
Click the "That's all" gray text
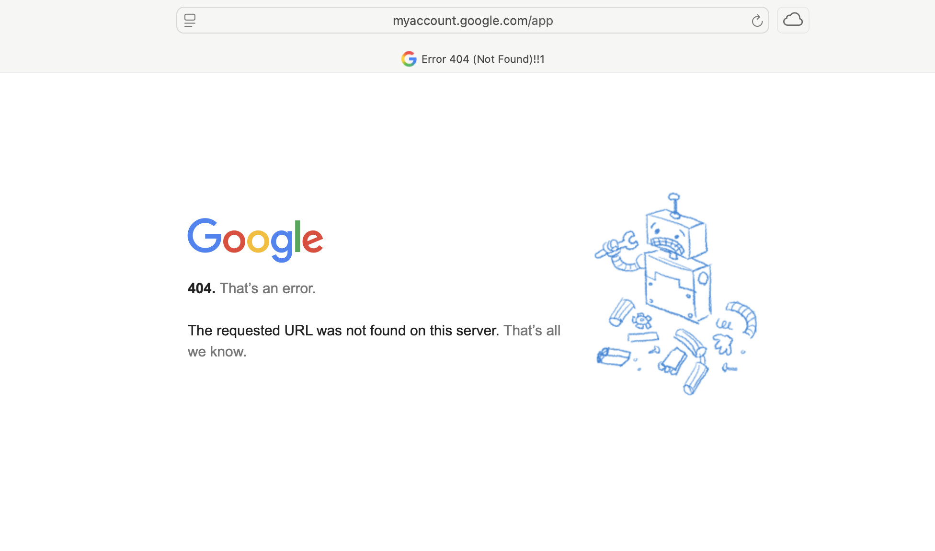click(x=532, y=331)
